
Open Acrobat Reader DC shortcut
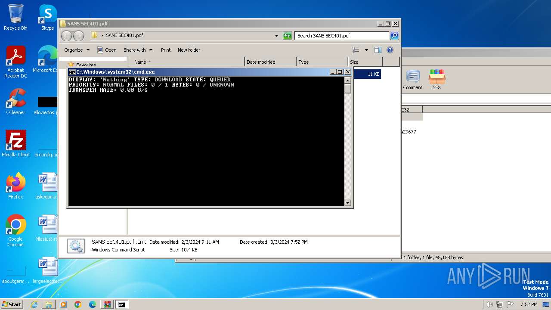click(x=15, y=62)
